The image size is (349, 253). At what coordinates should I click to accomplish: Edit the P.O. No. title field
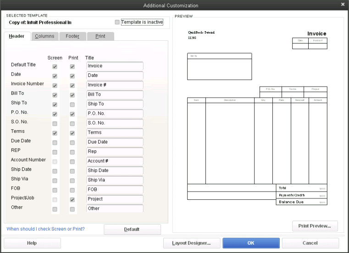pos(115,114)
